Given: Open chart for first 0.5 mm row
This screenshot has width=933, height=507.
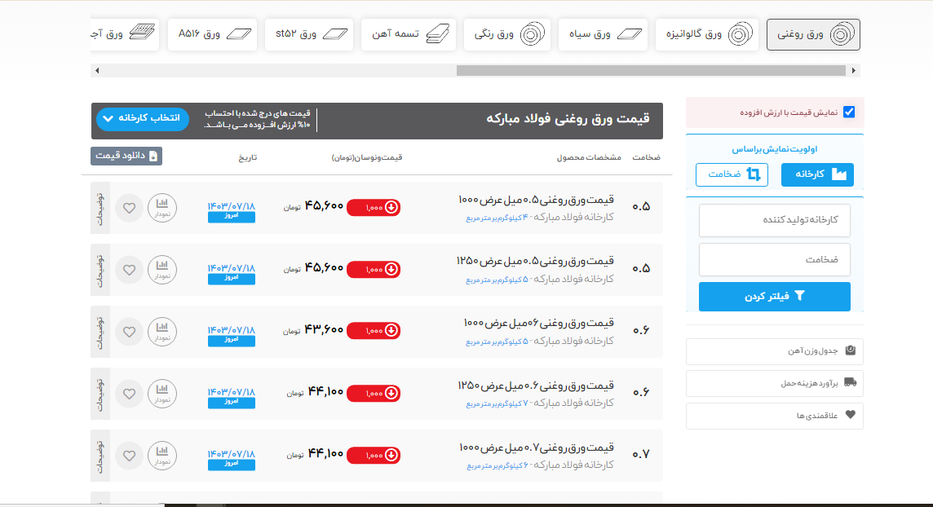Looking at the screenshot, I should click(161, 207).
